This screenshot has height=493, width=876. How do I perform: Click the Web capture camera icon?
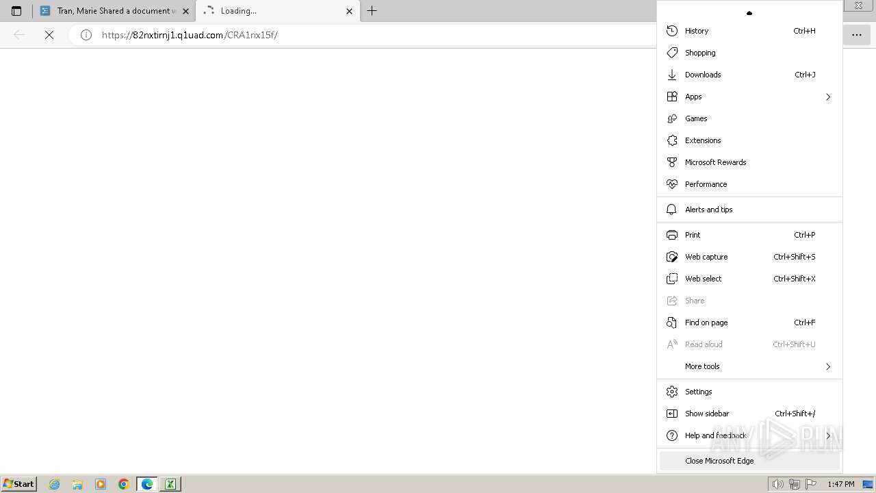(672, 257)
